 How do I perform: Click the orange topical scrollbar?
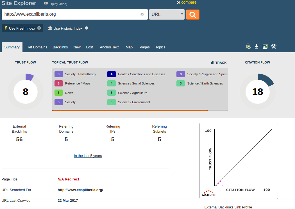tap(130, 111)
